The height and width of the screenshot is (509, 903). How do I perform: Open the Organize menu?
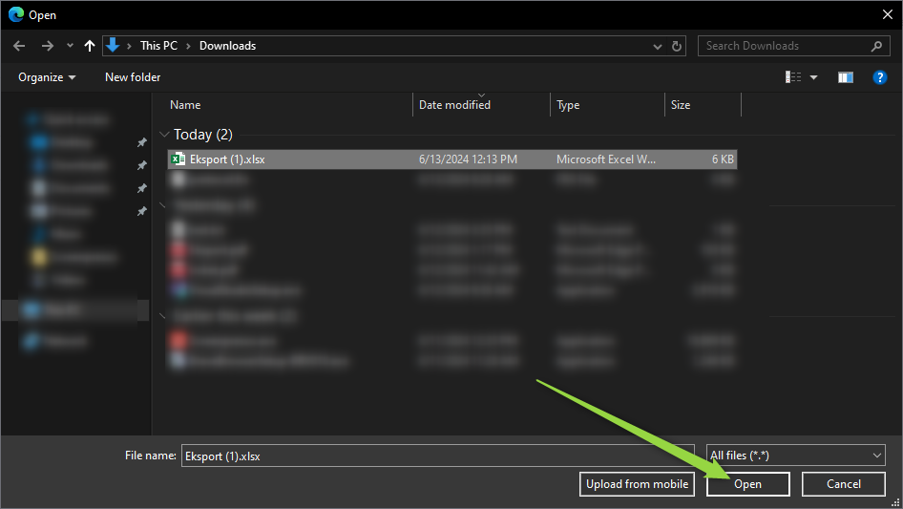point(47,77)
